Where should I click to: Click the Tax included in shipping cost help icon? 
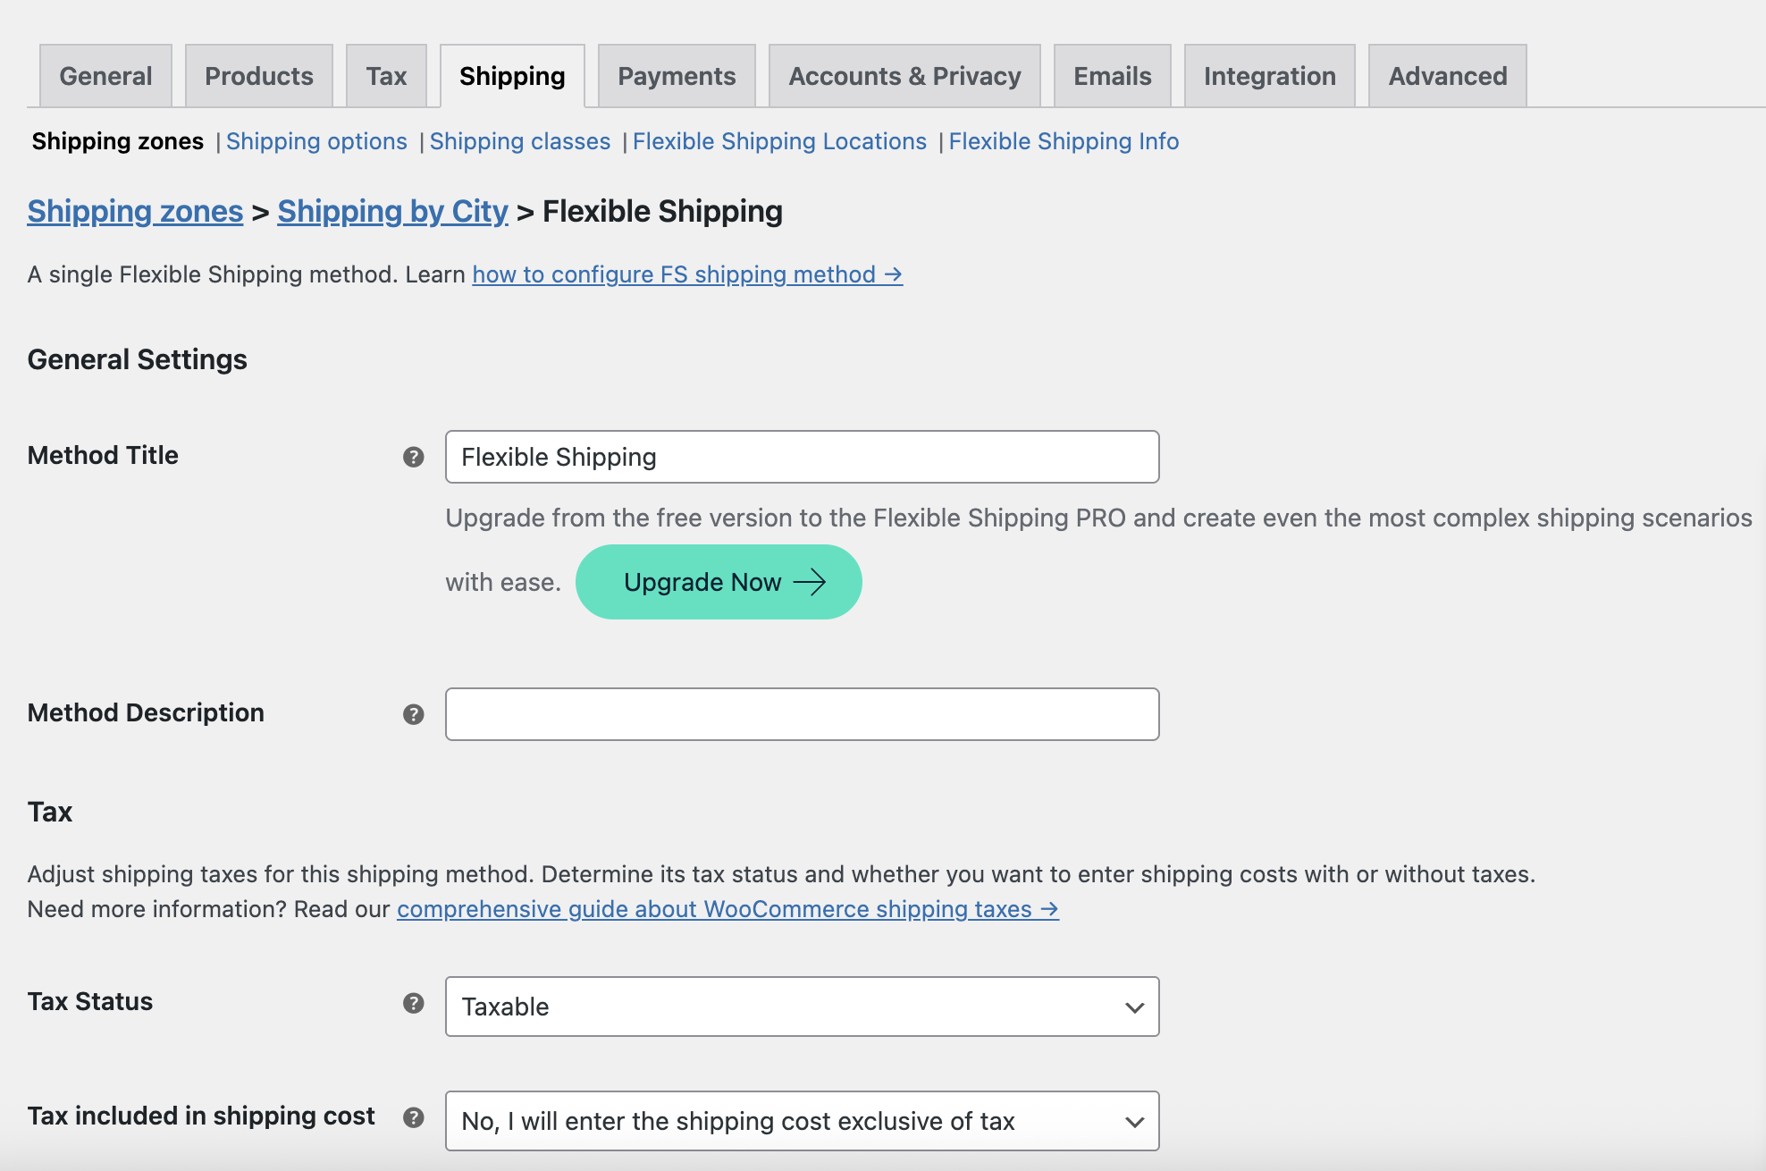[413, 1117]
